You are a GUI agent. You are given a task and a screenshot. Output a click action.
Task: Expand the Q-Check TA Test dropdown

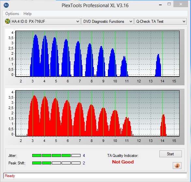pyautogui.click(x=160, y=21)
